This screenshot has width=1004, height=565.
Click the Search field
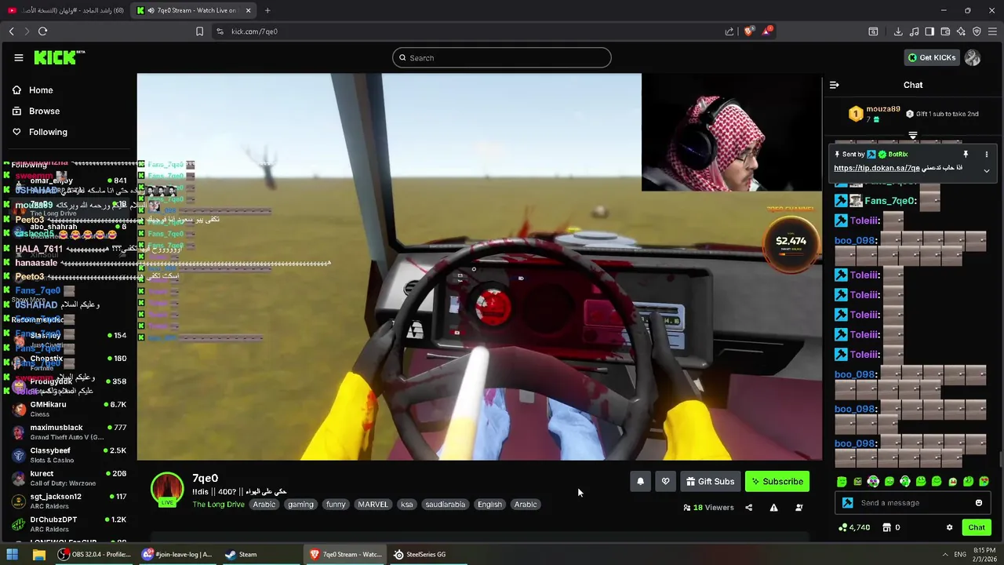(502, 57)
